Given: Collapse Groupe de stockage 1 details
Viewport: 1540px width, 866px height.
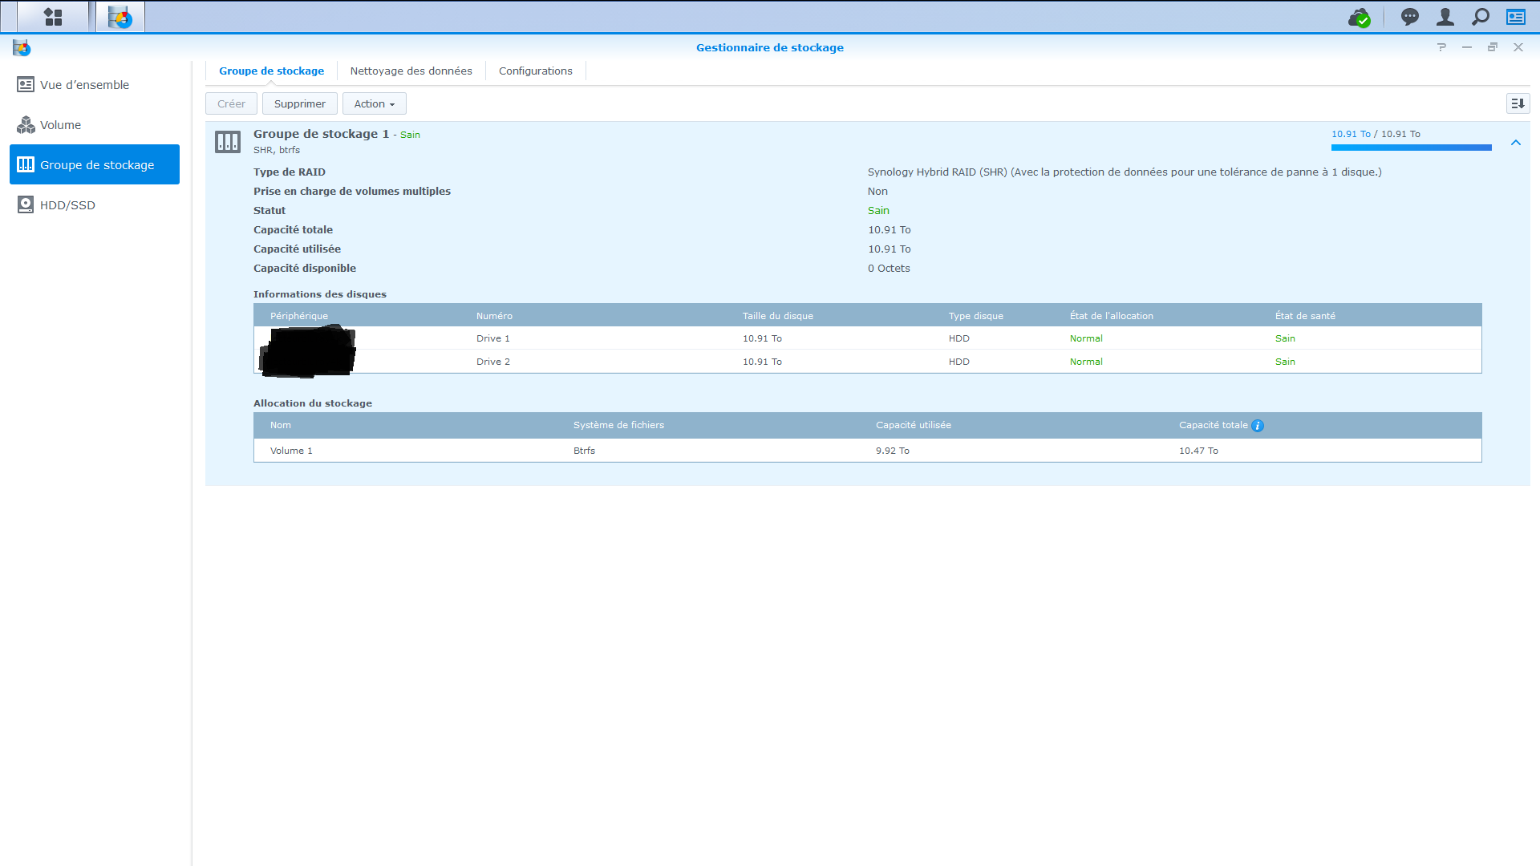Looking at the screenshot, I should [1516, 143].
